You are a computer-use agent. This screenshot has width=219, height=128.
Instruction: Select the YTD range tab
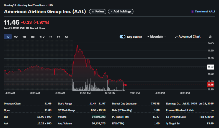click(x=42, y=37)
